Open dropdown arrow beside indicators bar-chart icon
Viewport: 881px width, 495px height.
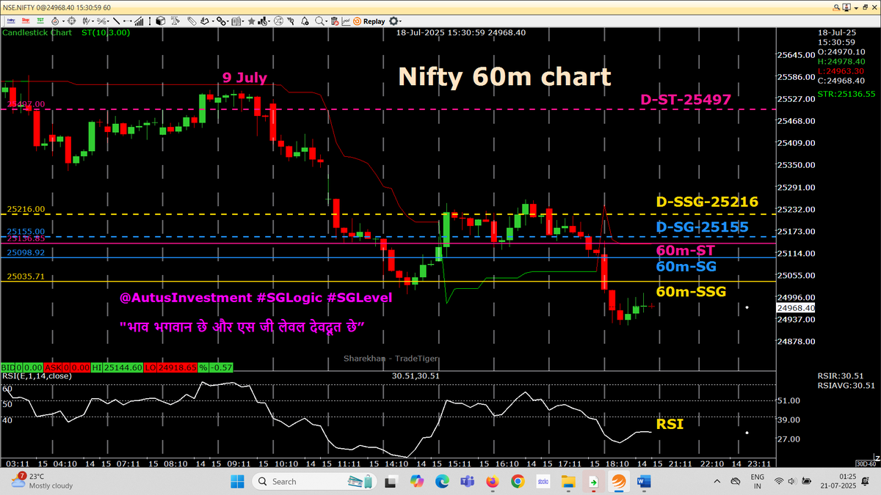click(x=269, y=22)
